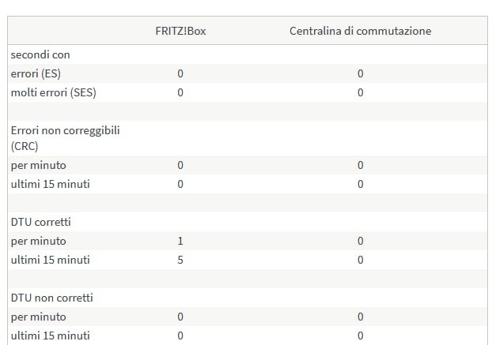This screenshot has width=492, height=345.
Task: Click FRITZ!Box CRC per minuto value
Action: click(180, 165)
